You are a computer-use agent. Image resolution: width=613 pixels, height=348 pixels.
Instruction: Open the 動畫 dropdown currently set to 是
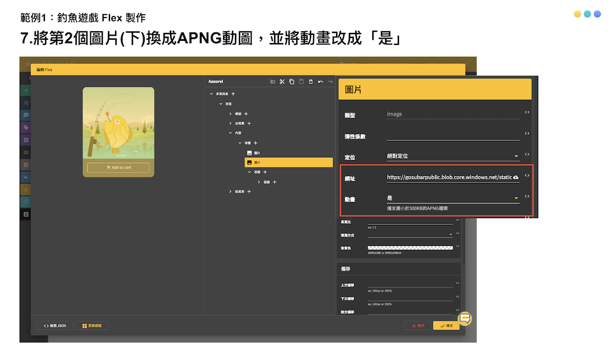tap(453, 198)
